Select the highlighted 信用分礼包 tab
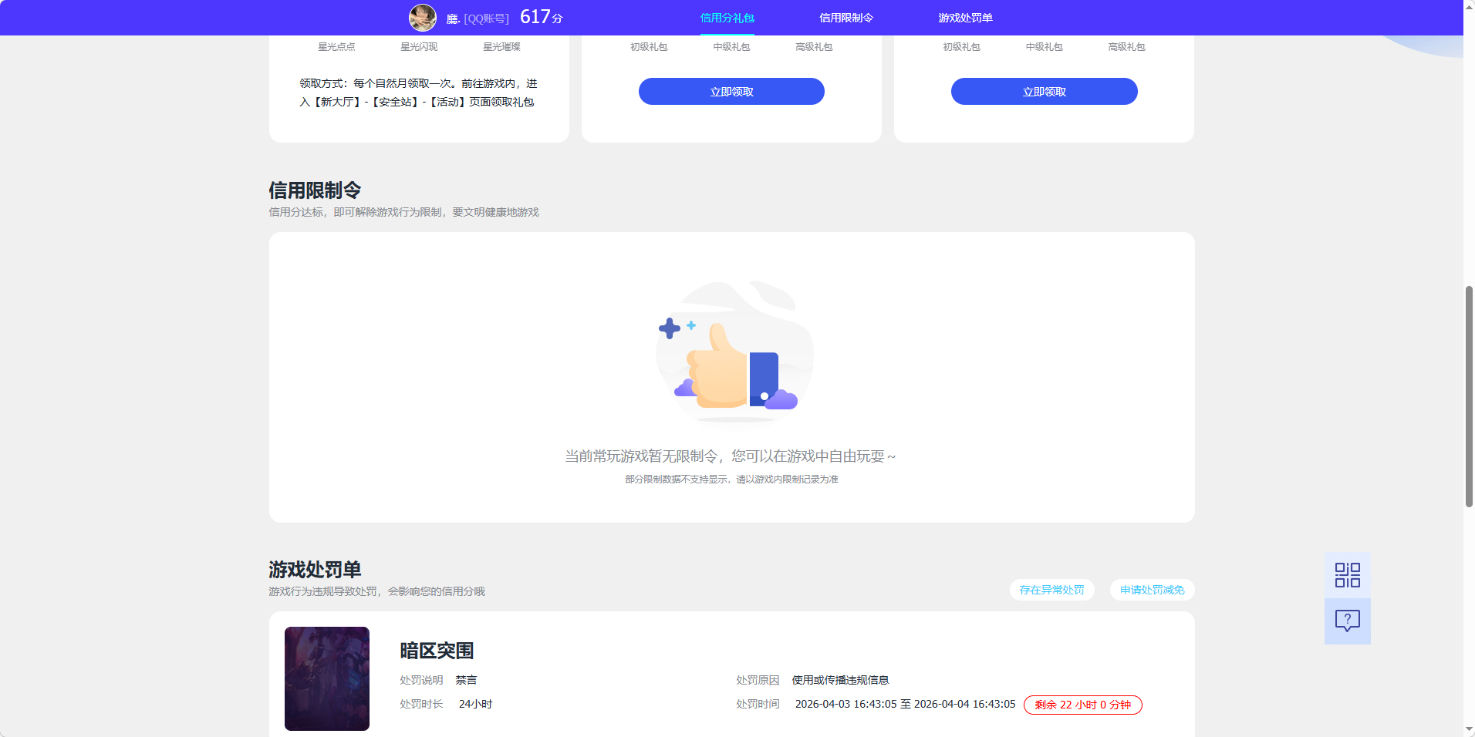The image size is (1475, 737). pos(726,17)
